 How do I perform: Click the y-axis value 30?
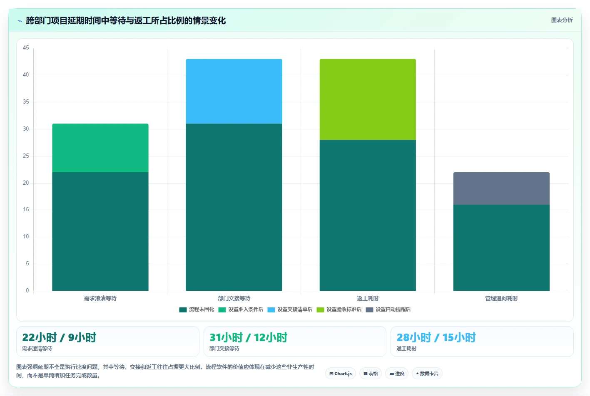click(26, 129)
